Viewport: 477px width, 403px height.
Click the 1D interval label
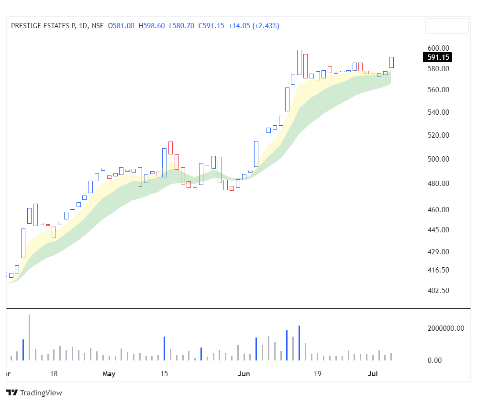click(x=83, y=26)
